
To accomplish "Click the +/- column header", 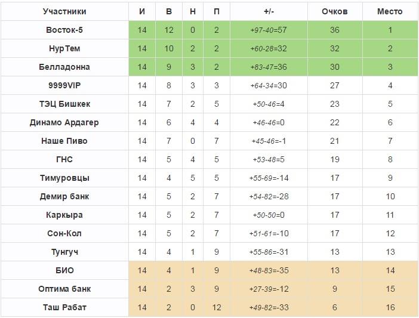I will click(269, 11).
